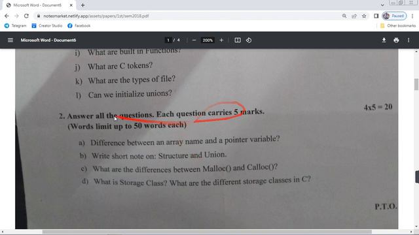Rotate the PDF counterclockwise
Screen dimensions: 419x235
pyautogui.click(x=249, y=40)
